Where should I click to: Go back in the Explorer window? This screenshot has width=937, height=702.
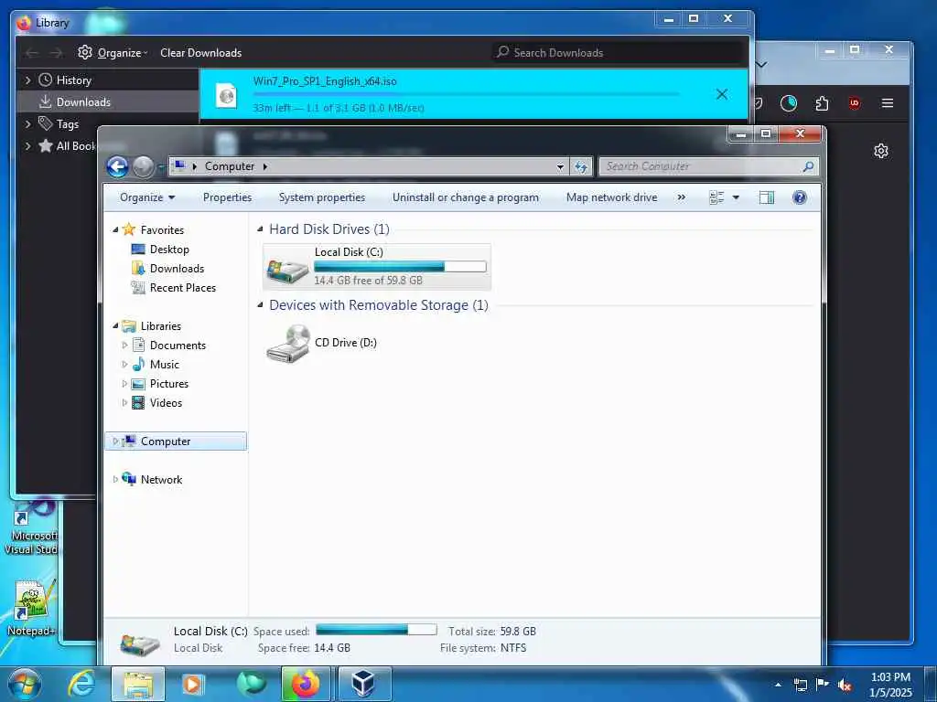[118, 166]
